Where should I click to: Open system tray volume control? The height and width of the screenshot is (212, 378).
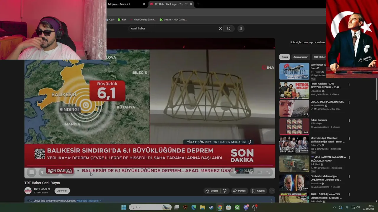pos(358,207)
